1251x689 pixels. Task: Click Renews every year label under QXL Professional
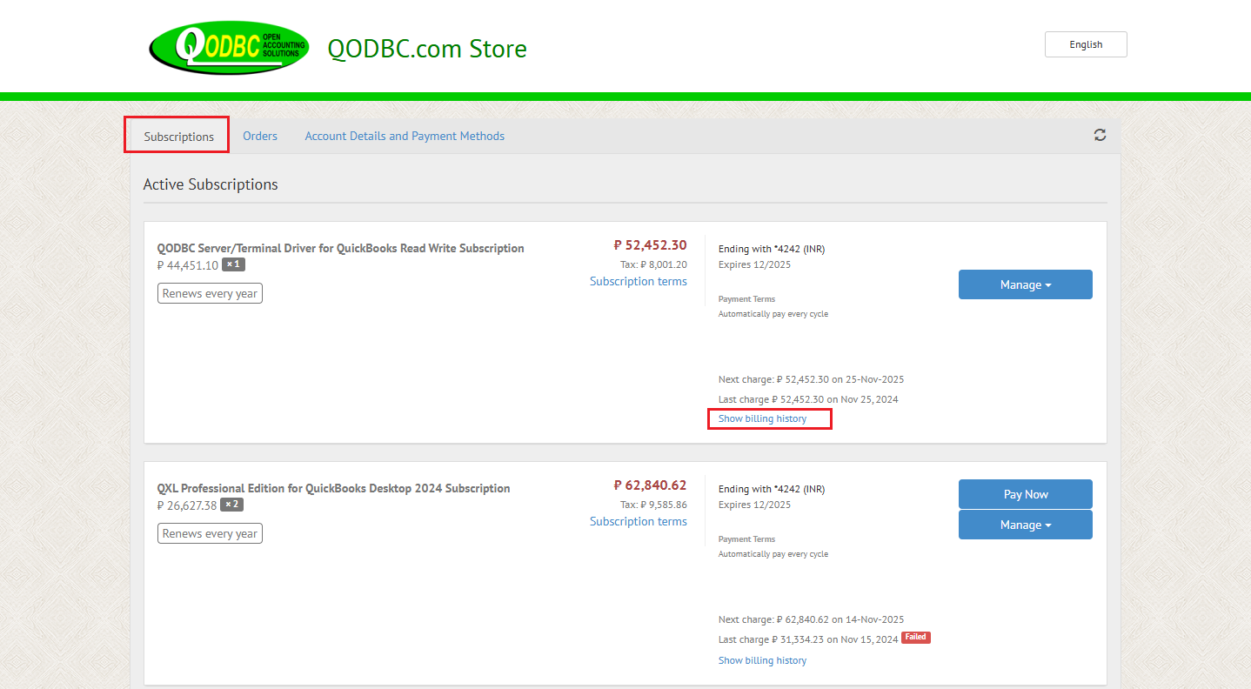pyautogui.click(x=210, y=533)
